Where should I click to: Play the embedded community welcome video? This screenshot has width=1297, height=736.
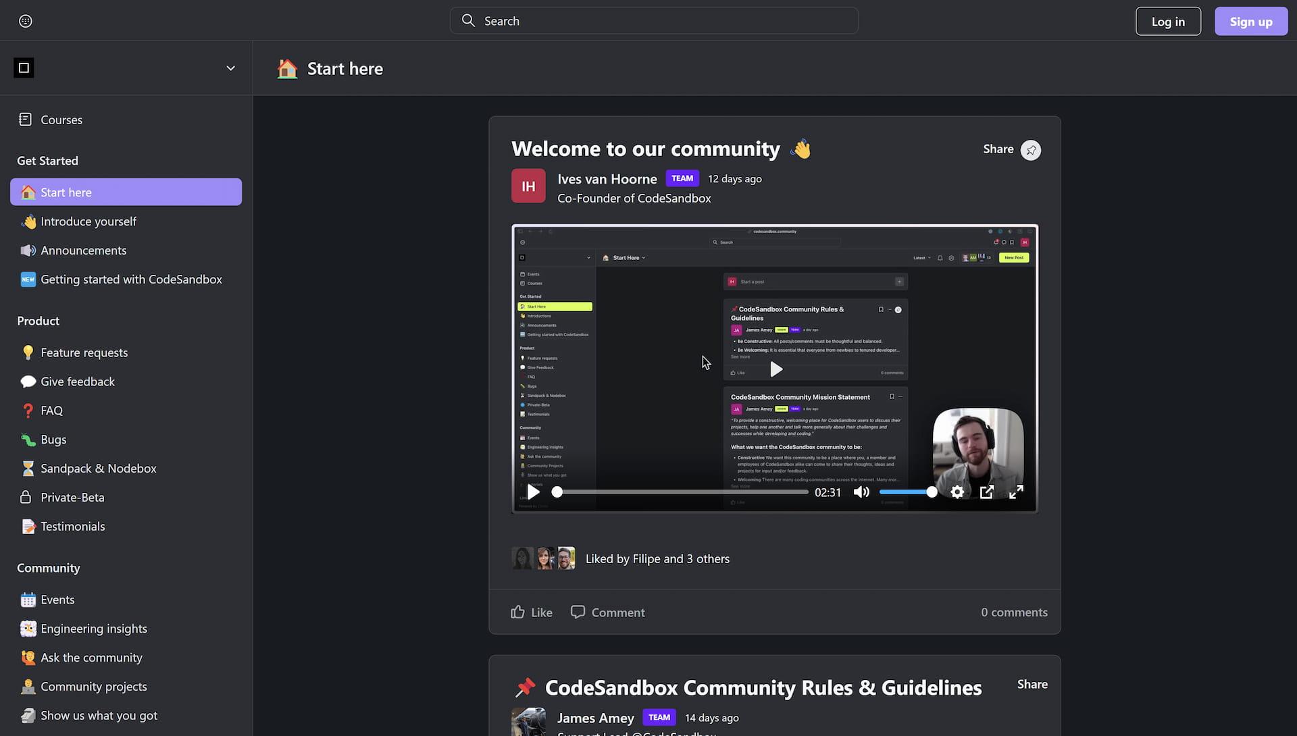(533, 492)
